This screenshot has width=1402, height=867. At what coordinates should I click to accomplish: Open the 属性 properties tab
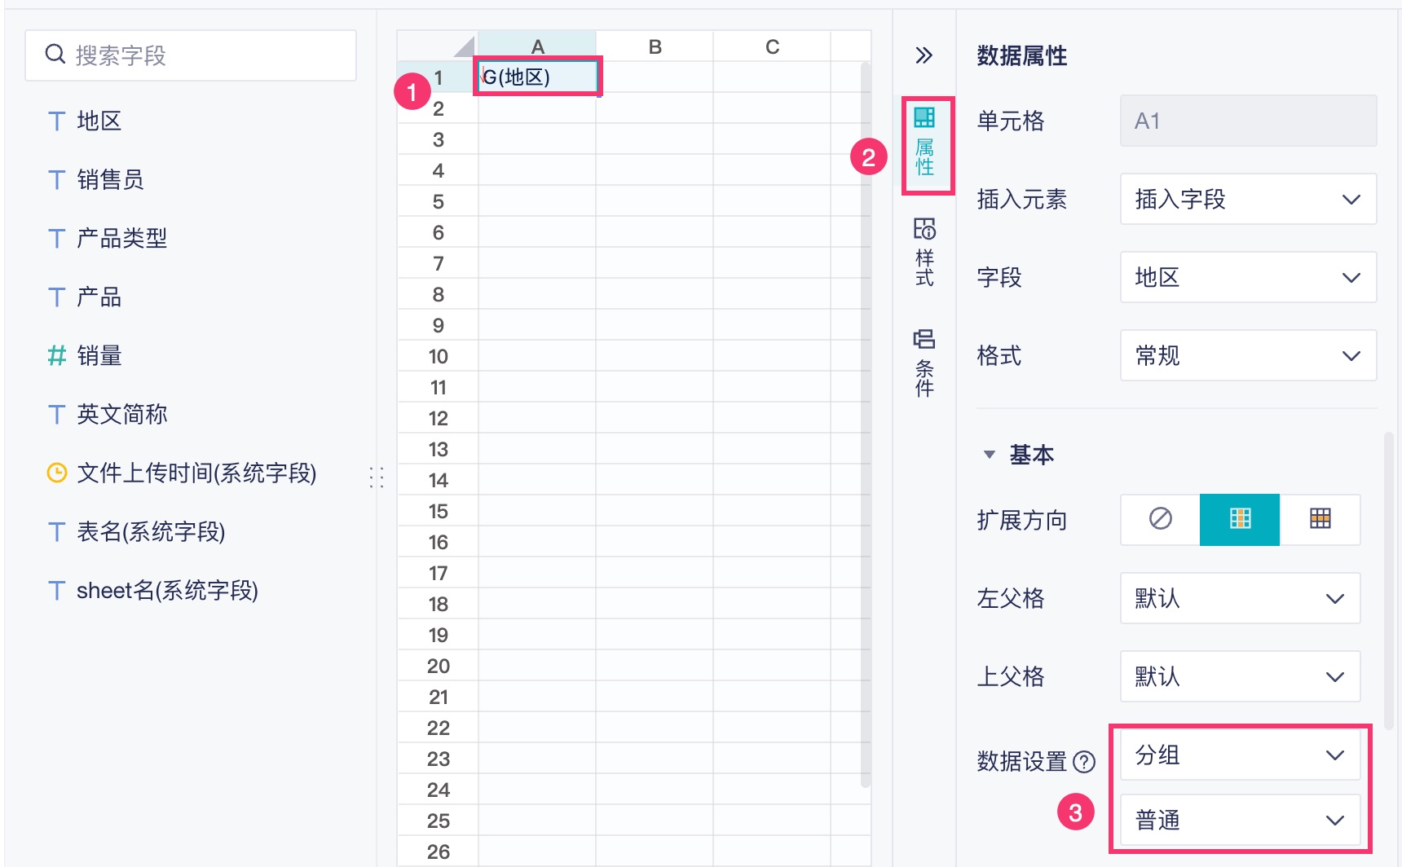(x=924, y=143)
